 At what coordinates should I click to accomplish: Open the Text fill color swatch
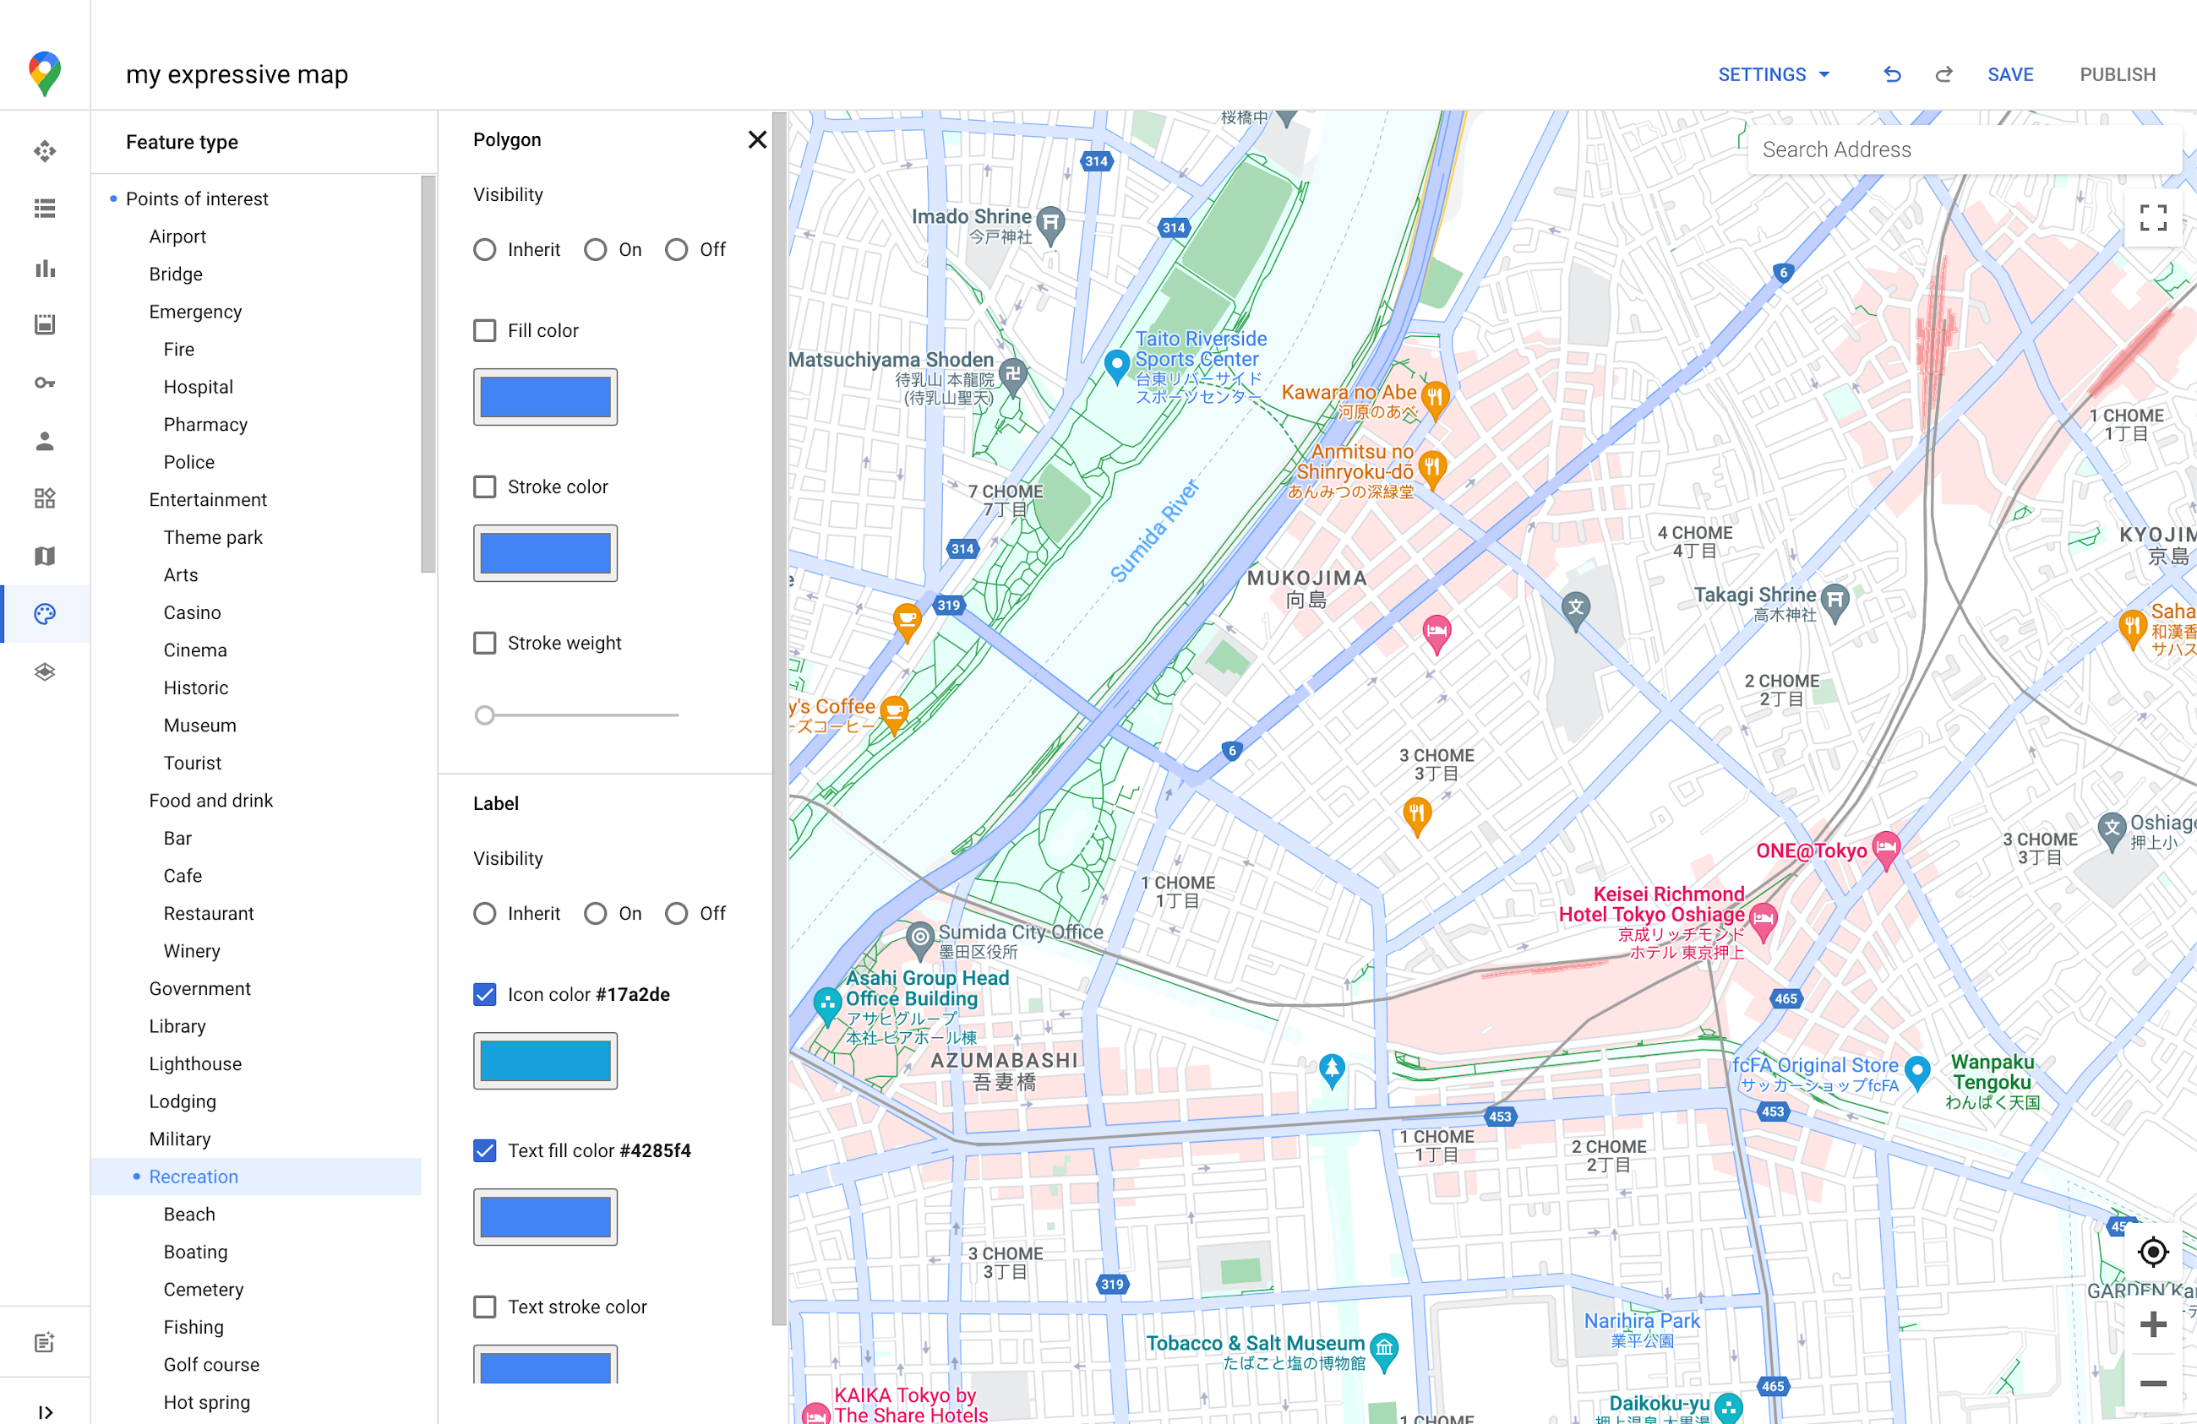pyautogui.click(x=546, y=1216)
